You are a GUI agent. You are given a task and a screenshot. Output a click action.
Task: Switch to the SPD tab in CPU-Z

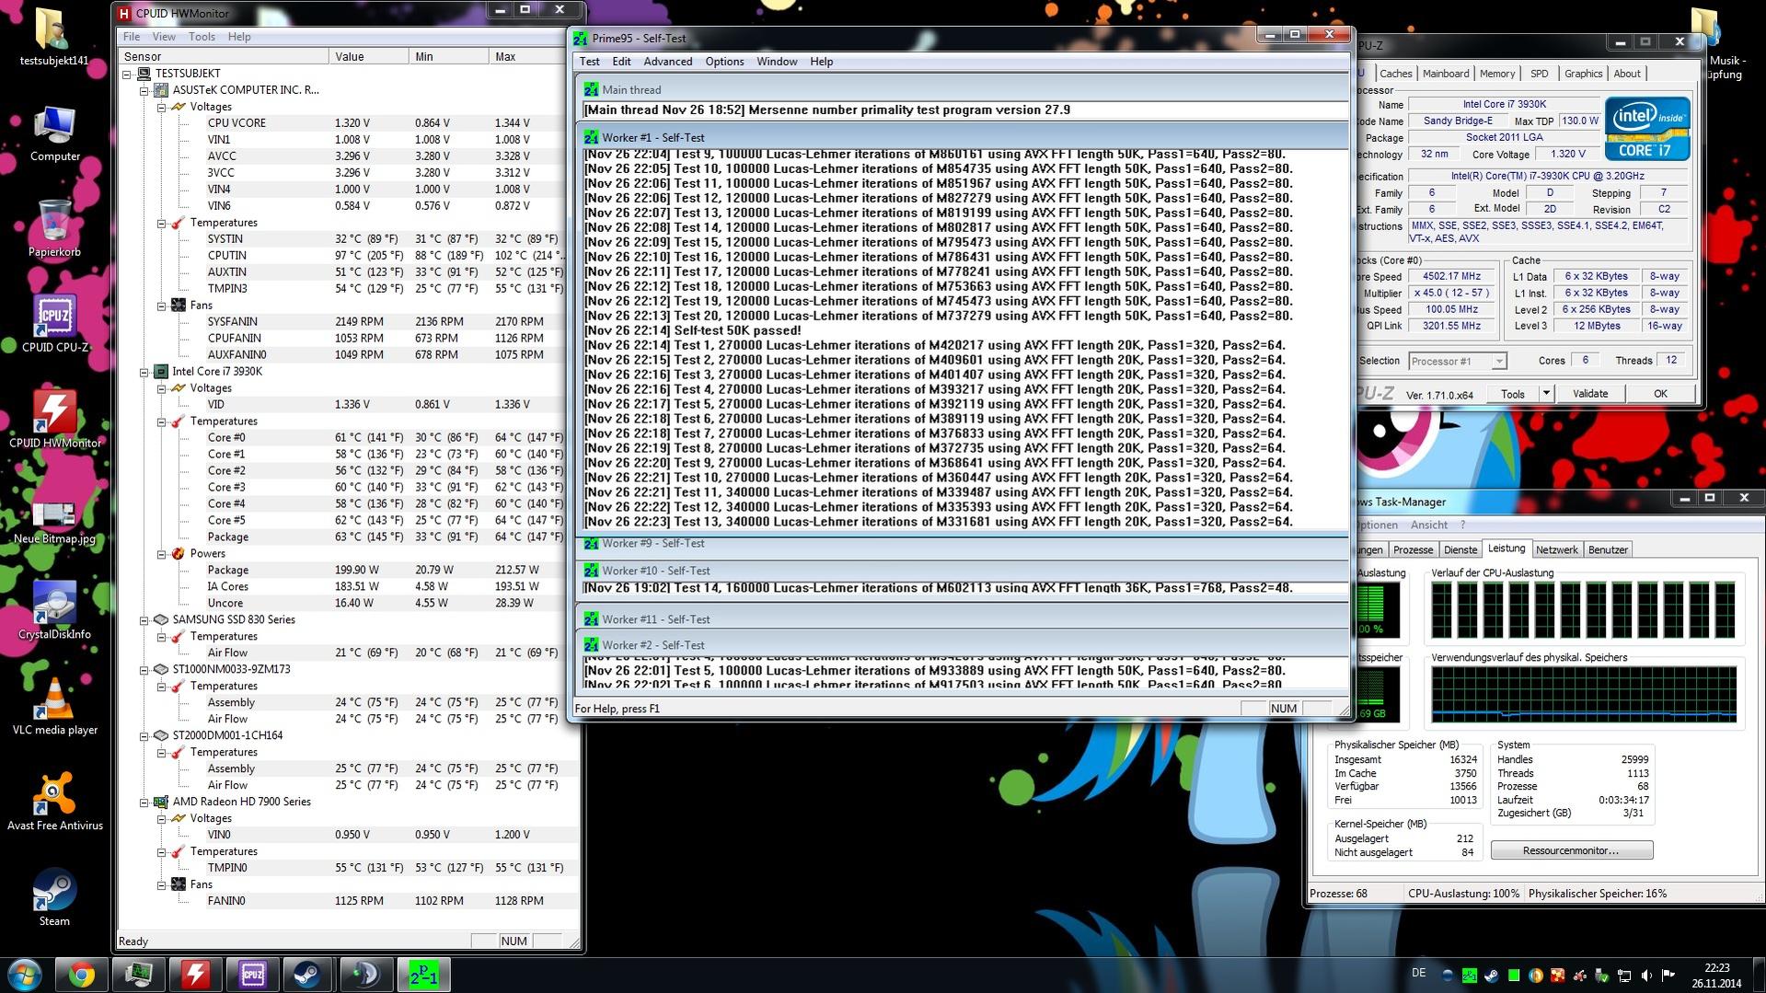coord(1540,74)
